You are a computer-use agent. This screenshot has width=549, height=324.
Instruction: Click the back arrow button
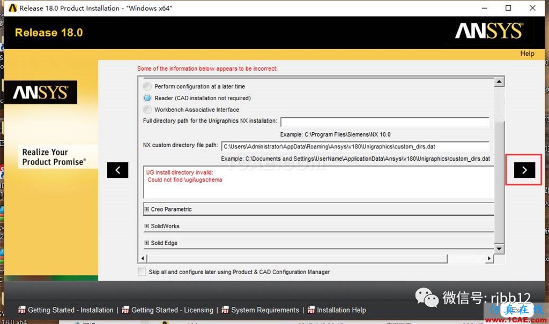(x=117, y=170)
